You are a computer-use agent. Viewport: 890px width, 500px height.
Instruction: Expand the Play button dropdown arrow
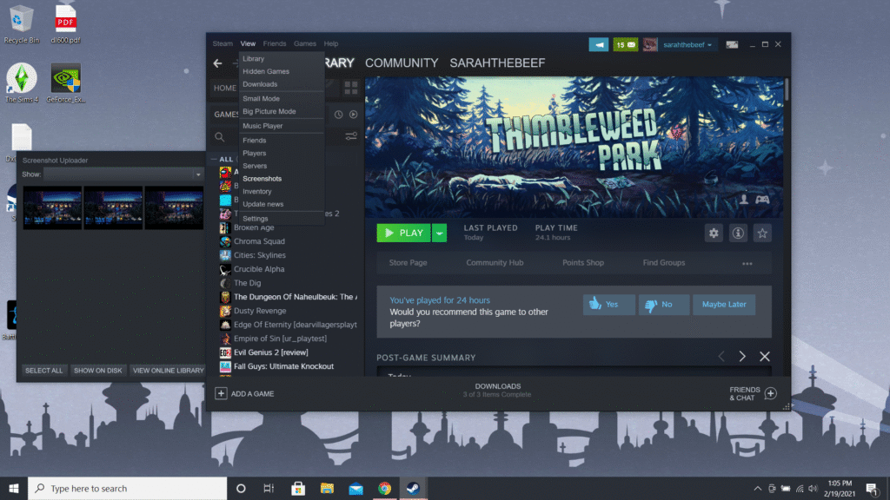pos(440,233)
